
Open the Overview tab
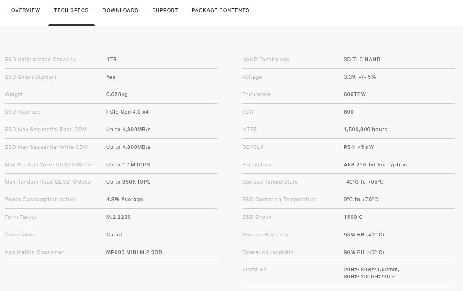point(26,10)
